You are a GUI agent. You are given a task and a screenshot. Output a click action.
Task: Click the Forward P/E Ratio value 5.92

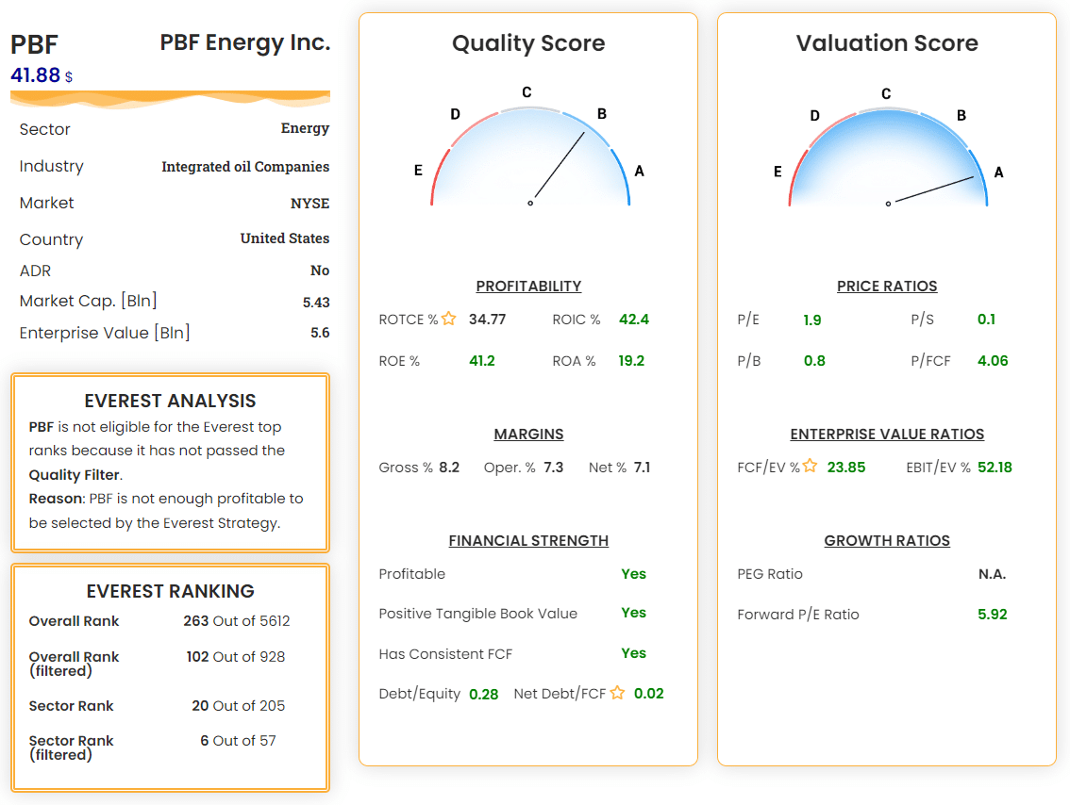[x=993, y=615]
